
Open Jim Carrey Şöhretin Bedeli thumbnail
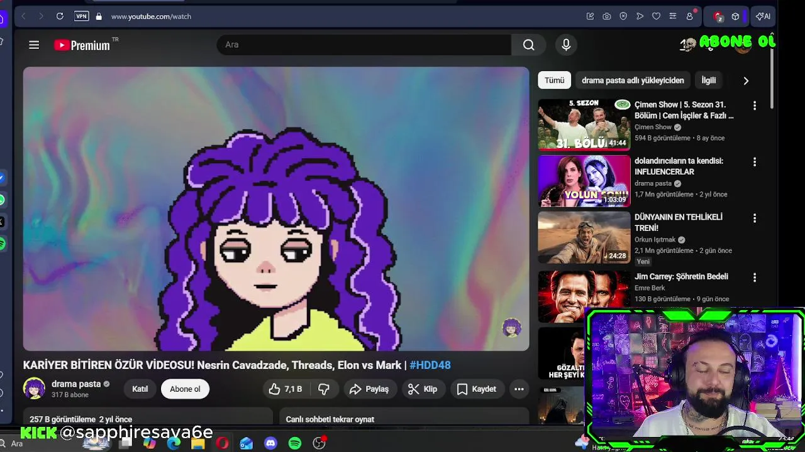tap(584, 296)
